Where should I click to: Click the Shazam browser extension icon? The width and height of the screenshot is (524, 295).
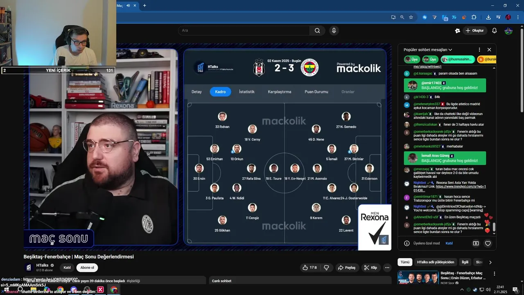pyautogui.click(x=425, y=17)
